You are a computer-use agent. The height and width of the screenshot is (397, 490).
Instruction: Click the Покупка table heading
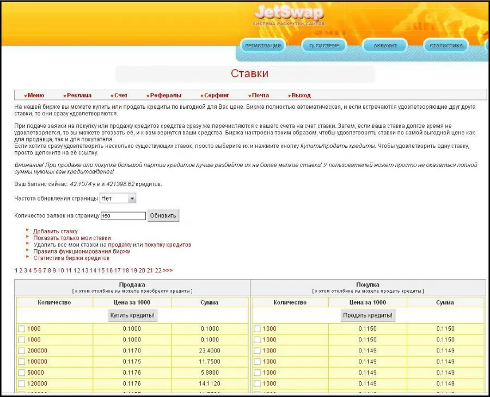368,284
